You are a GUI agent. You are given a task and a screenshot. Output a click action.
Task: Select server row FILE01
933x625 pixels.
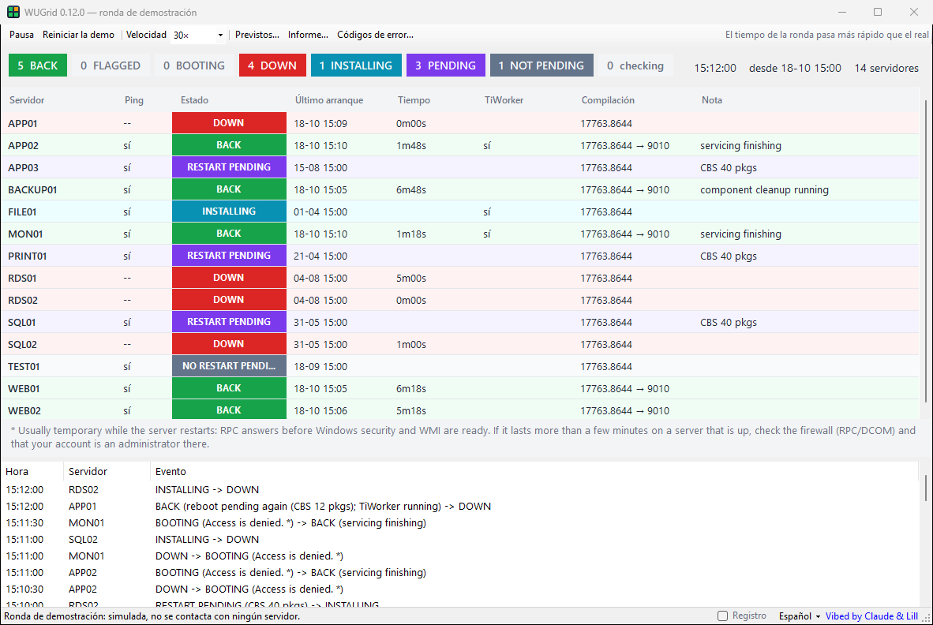point(459,211)
